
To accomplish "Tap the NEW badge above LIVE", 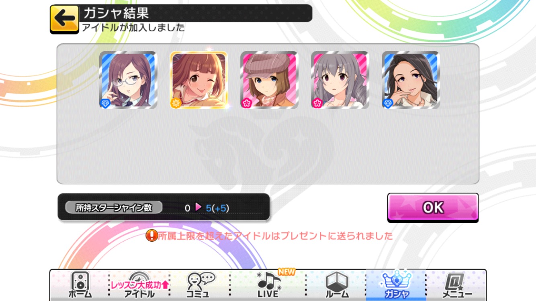I will (286, 272).
